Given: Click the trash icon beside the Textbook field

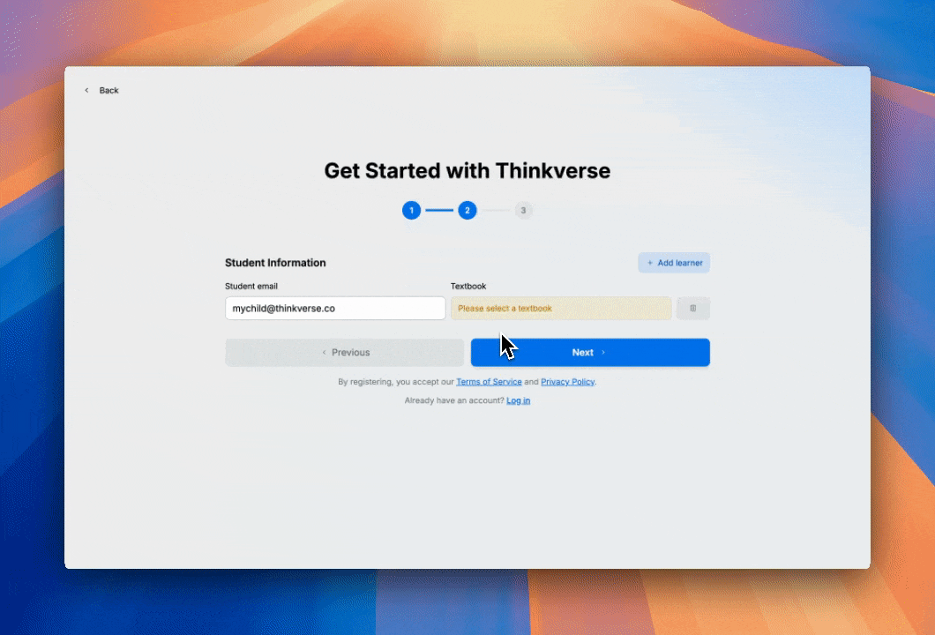Looking at the screenshot, I should click(693, 309).
